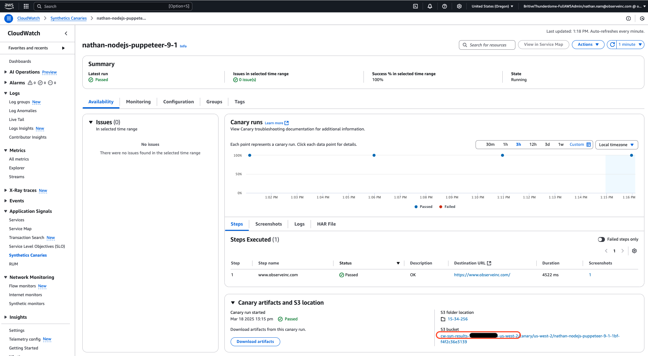Go to the next page of steps
Screen dimensions: 648x356
[x=623, y=251]
